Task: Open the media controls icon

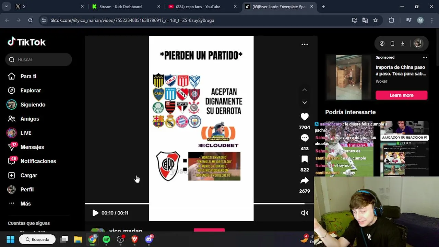Action: click(x=408, y=20)
